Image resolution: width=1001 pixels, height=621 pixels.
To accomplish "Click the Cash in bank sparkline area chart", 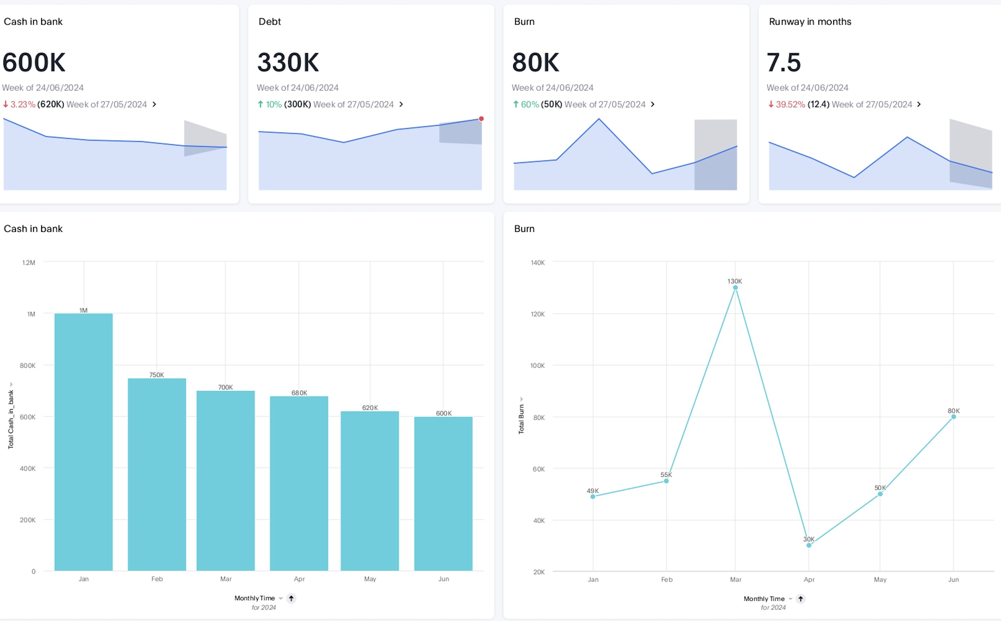I will (x=115, y=155).
